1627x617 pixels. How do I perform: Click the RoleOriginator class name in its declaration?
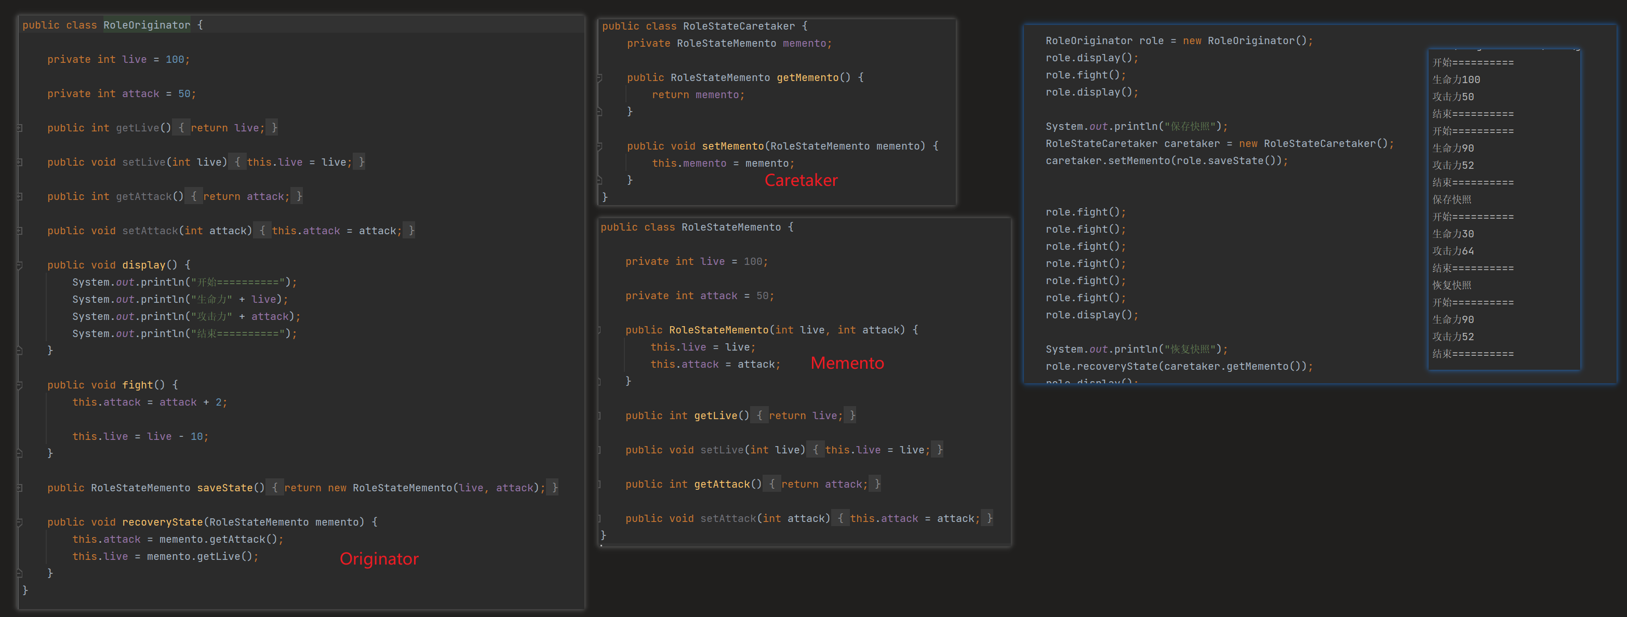(146, 25)
